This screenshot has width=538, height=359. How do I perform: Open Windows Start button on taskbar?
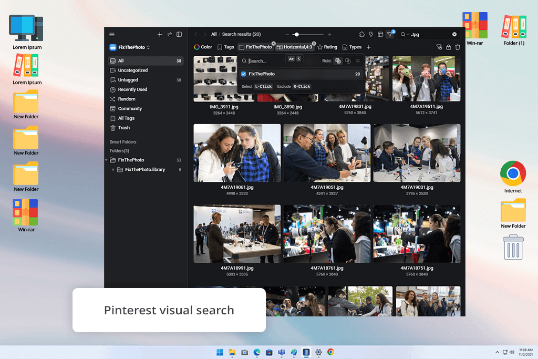pos(220,352)
